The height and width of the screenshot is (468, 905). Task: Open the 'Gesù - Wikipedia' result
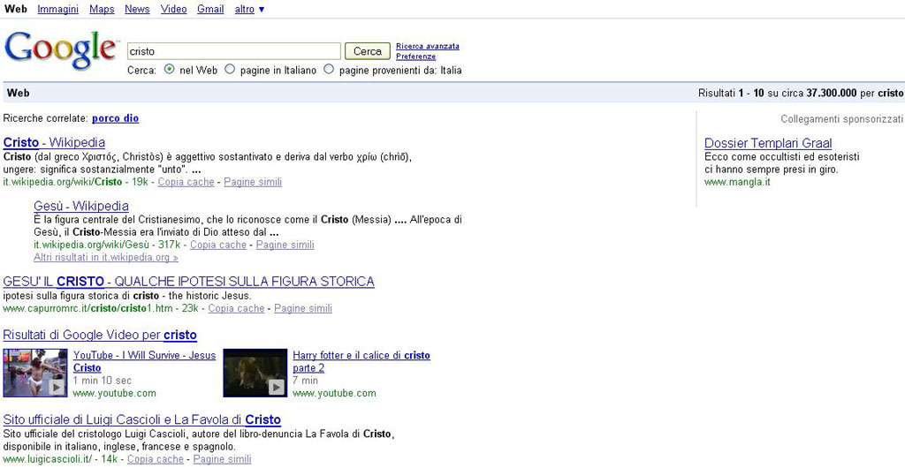click(x=81, y=206)
